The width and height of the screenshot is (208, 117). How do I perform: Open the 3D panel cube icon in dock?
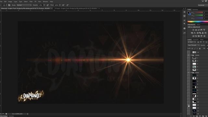[184, 28]
